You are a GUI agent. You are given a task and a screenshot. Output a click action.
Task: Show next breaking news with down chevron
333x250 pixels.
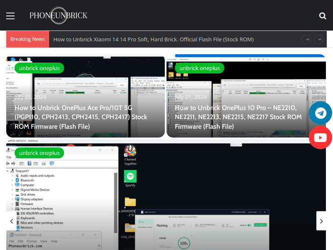(319, 40)
